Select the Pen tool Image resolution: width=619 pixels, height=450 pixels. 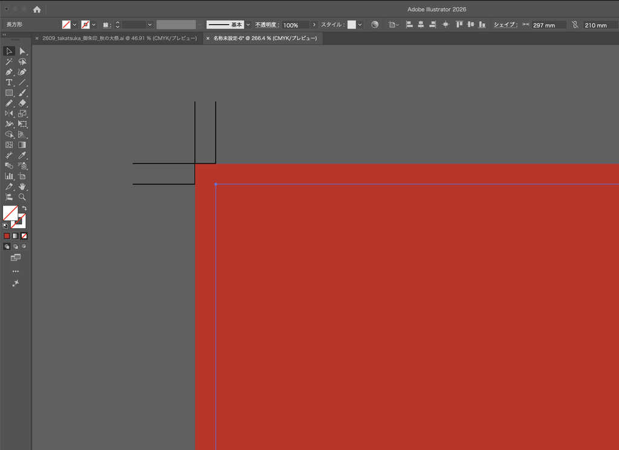coord(8,72)
